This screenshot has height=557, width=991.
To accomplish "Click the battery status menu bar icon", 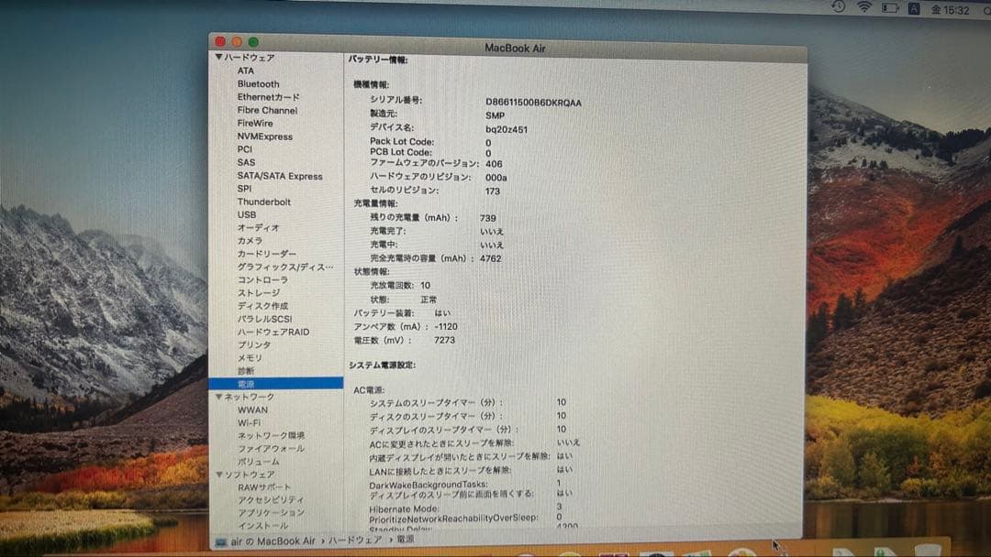I will point(890,8).
